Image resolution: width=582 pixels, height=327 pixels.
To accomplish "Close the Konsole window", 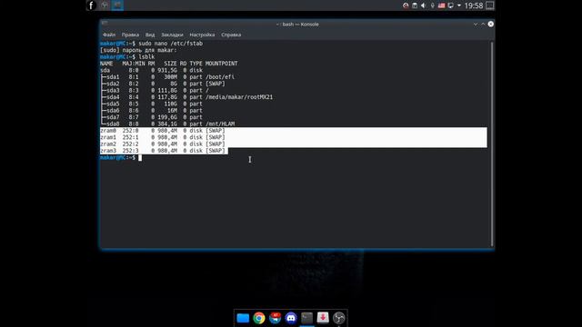I will click(491, 25).
